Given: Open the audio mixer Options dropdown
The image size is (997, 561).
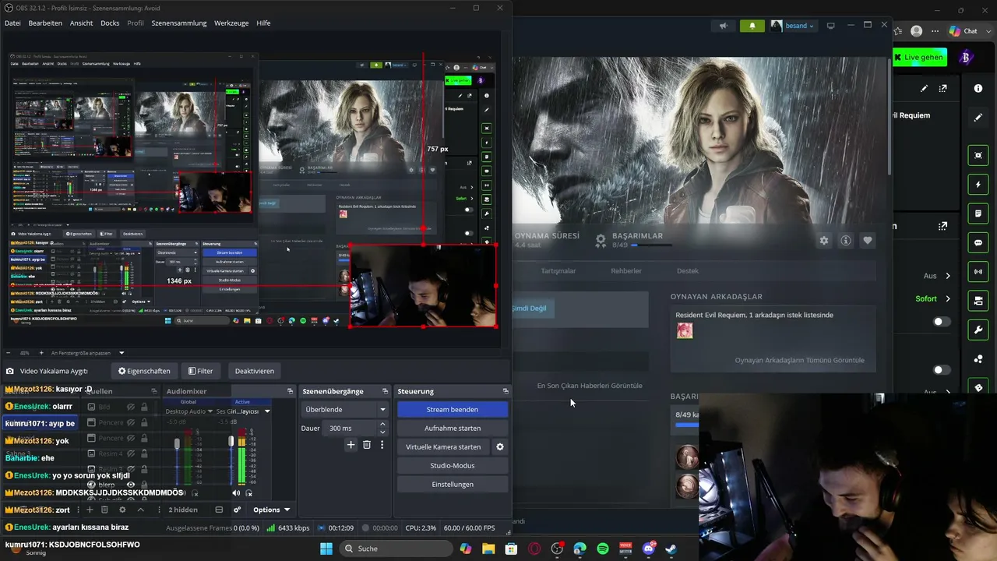Looking at the screenshot, I should tap(271, 510).
